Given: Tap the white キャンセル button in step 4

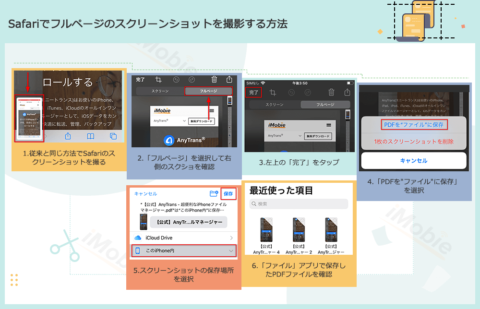Looking at the screenshot, I should point(414,161).
